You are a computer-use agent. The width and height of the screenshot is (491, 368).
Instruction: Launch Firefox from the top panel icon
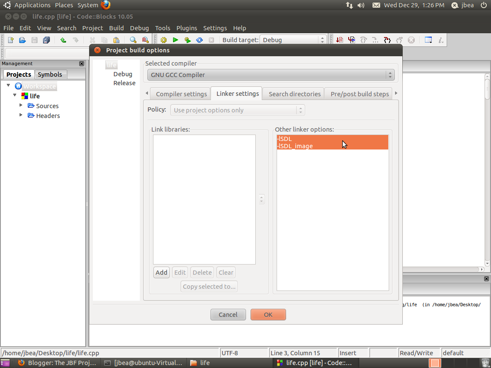point(106,5)
